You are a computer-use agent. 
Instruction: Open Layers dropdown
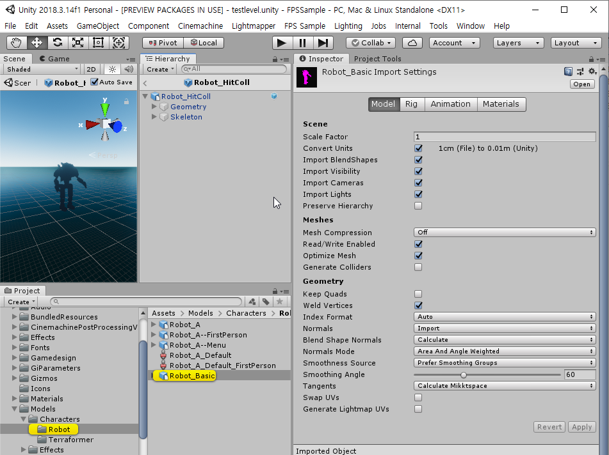[x=518, y=43]
